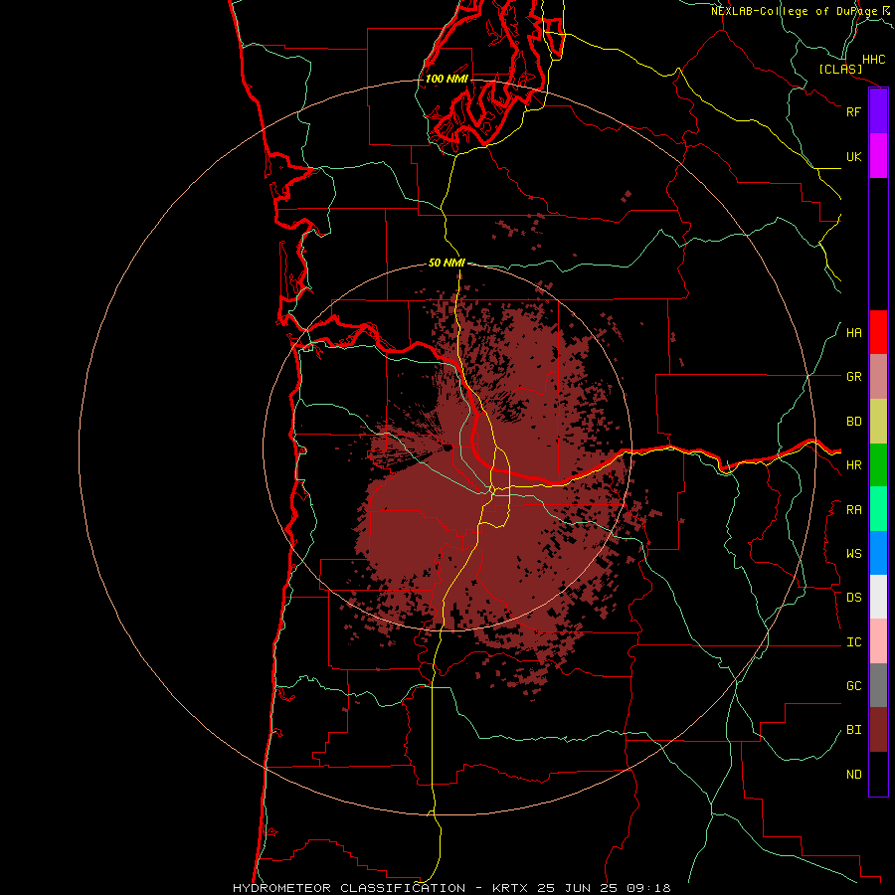Click the '100 NMI' range ring label
The width and height of the screenshot is (895, 895).
click(x=447, y=79)
